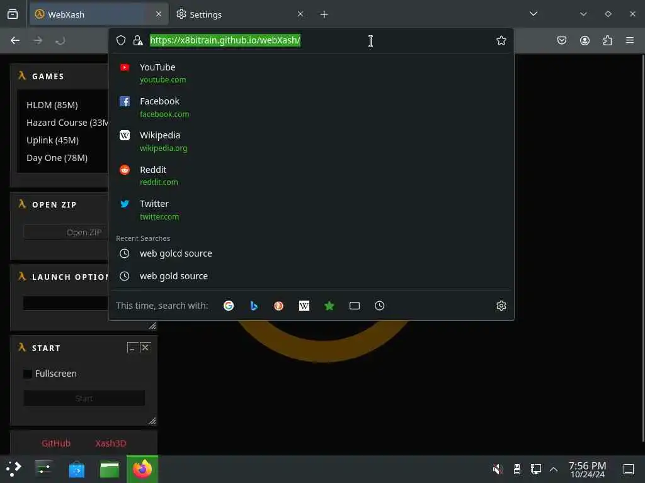The height and width of the screenshot is (483, 645).
Task: Switch to the WebXash tab
Action: coord(99,14)
